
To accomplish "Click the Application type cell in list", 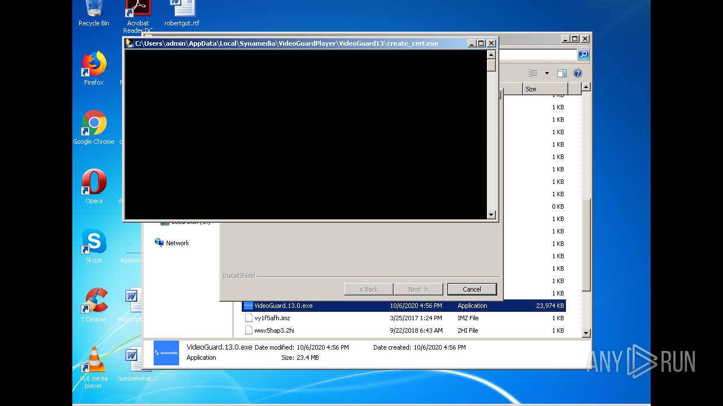I will 472,306.
